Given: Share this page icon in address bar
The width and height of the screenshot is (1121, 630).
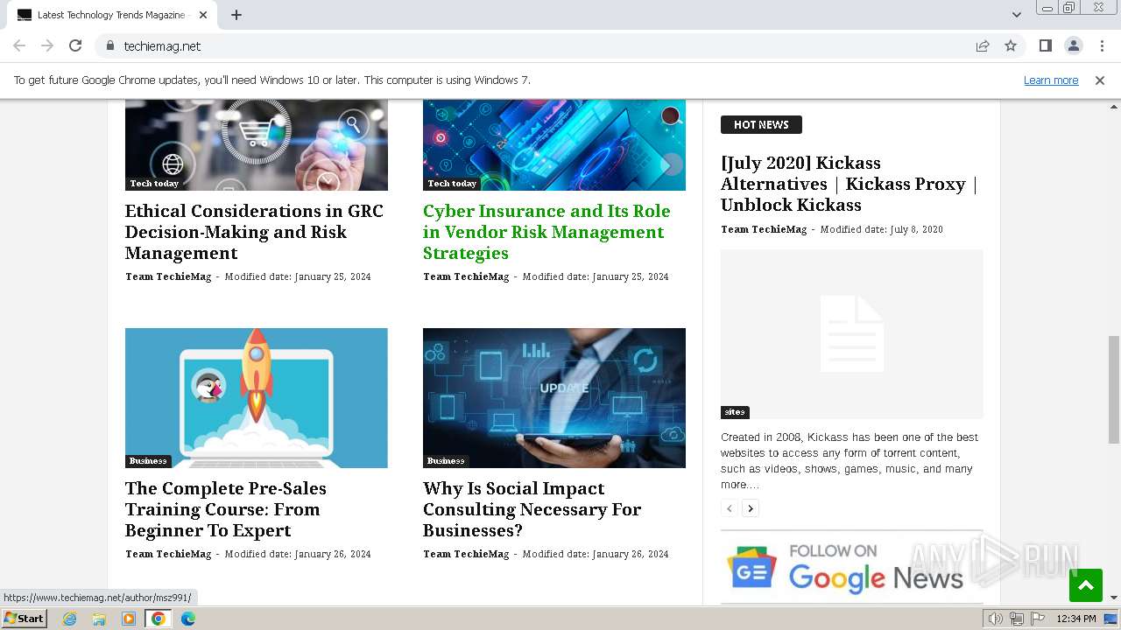Looking at the screenshot, I should [x=983, y=45].
